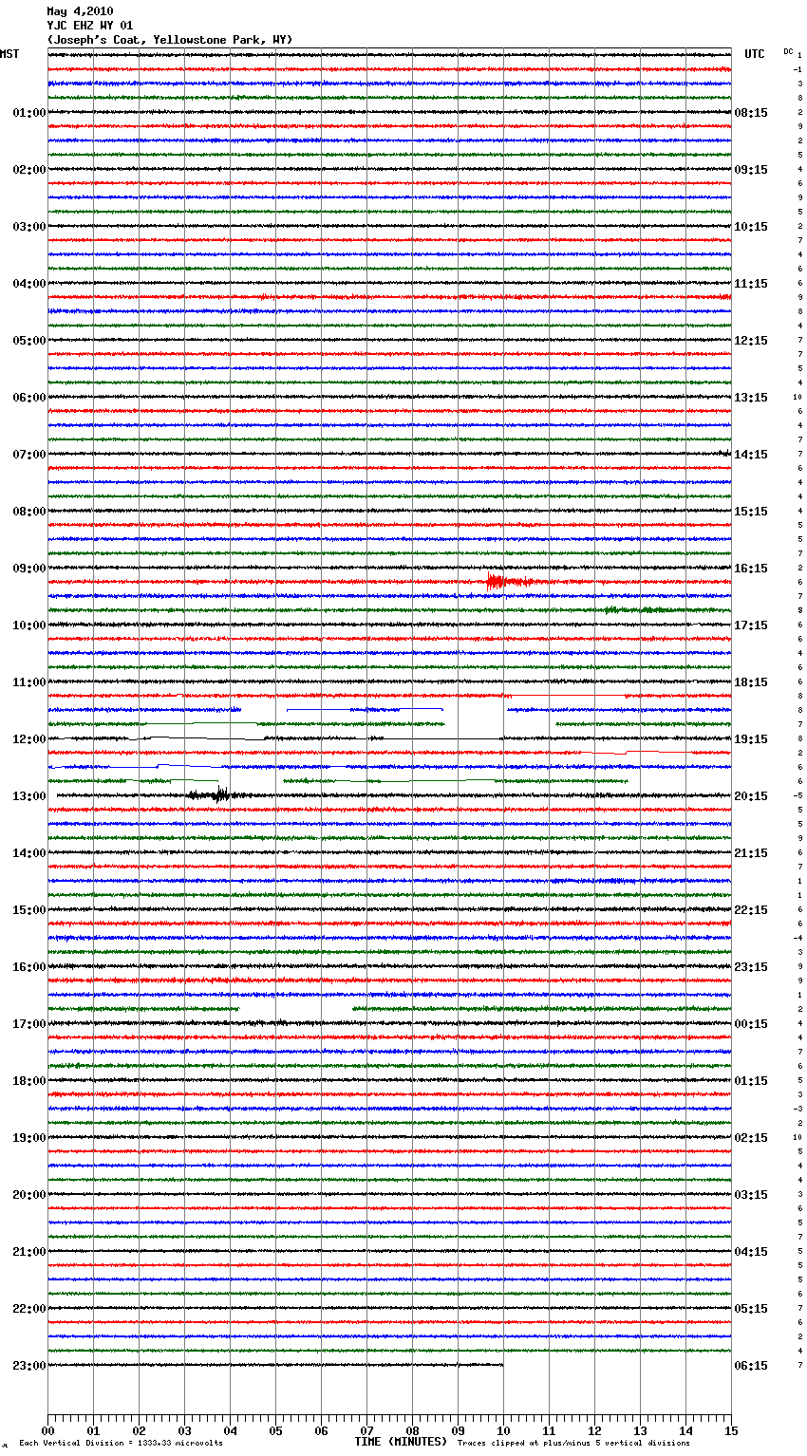The height and width of the screenshot is (1456, 807).
Task: Select the station code 'YJC EHZ WY 01'
Action: point(90,26)
